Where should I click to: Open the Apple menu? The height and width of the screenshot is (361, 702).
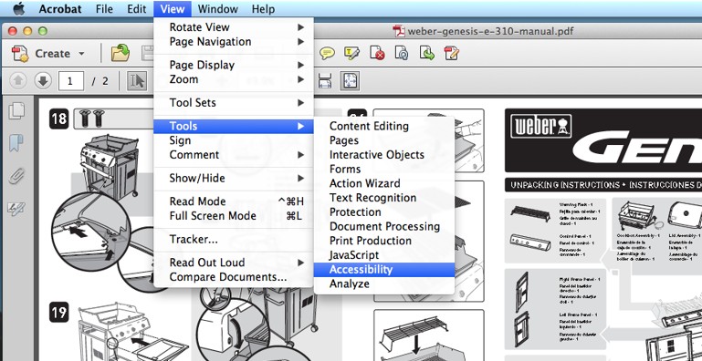(19, 8)
